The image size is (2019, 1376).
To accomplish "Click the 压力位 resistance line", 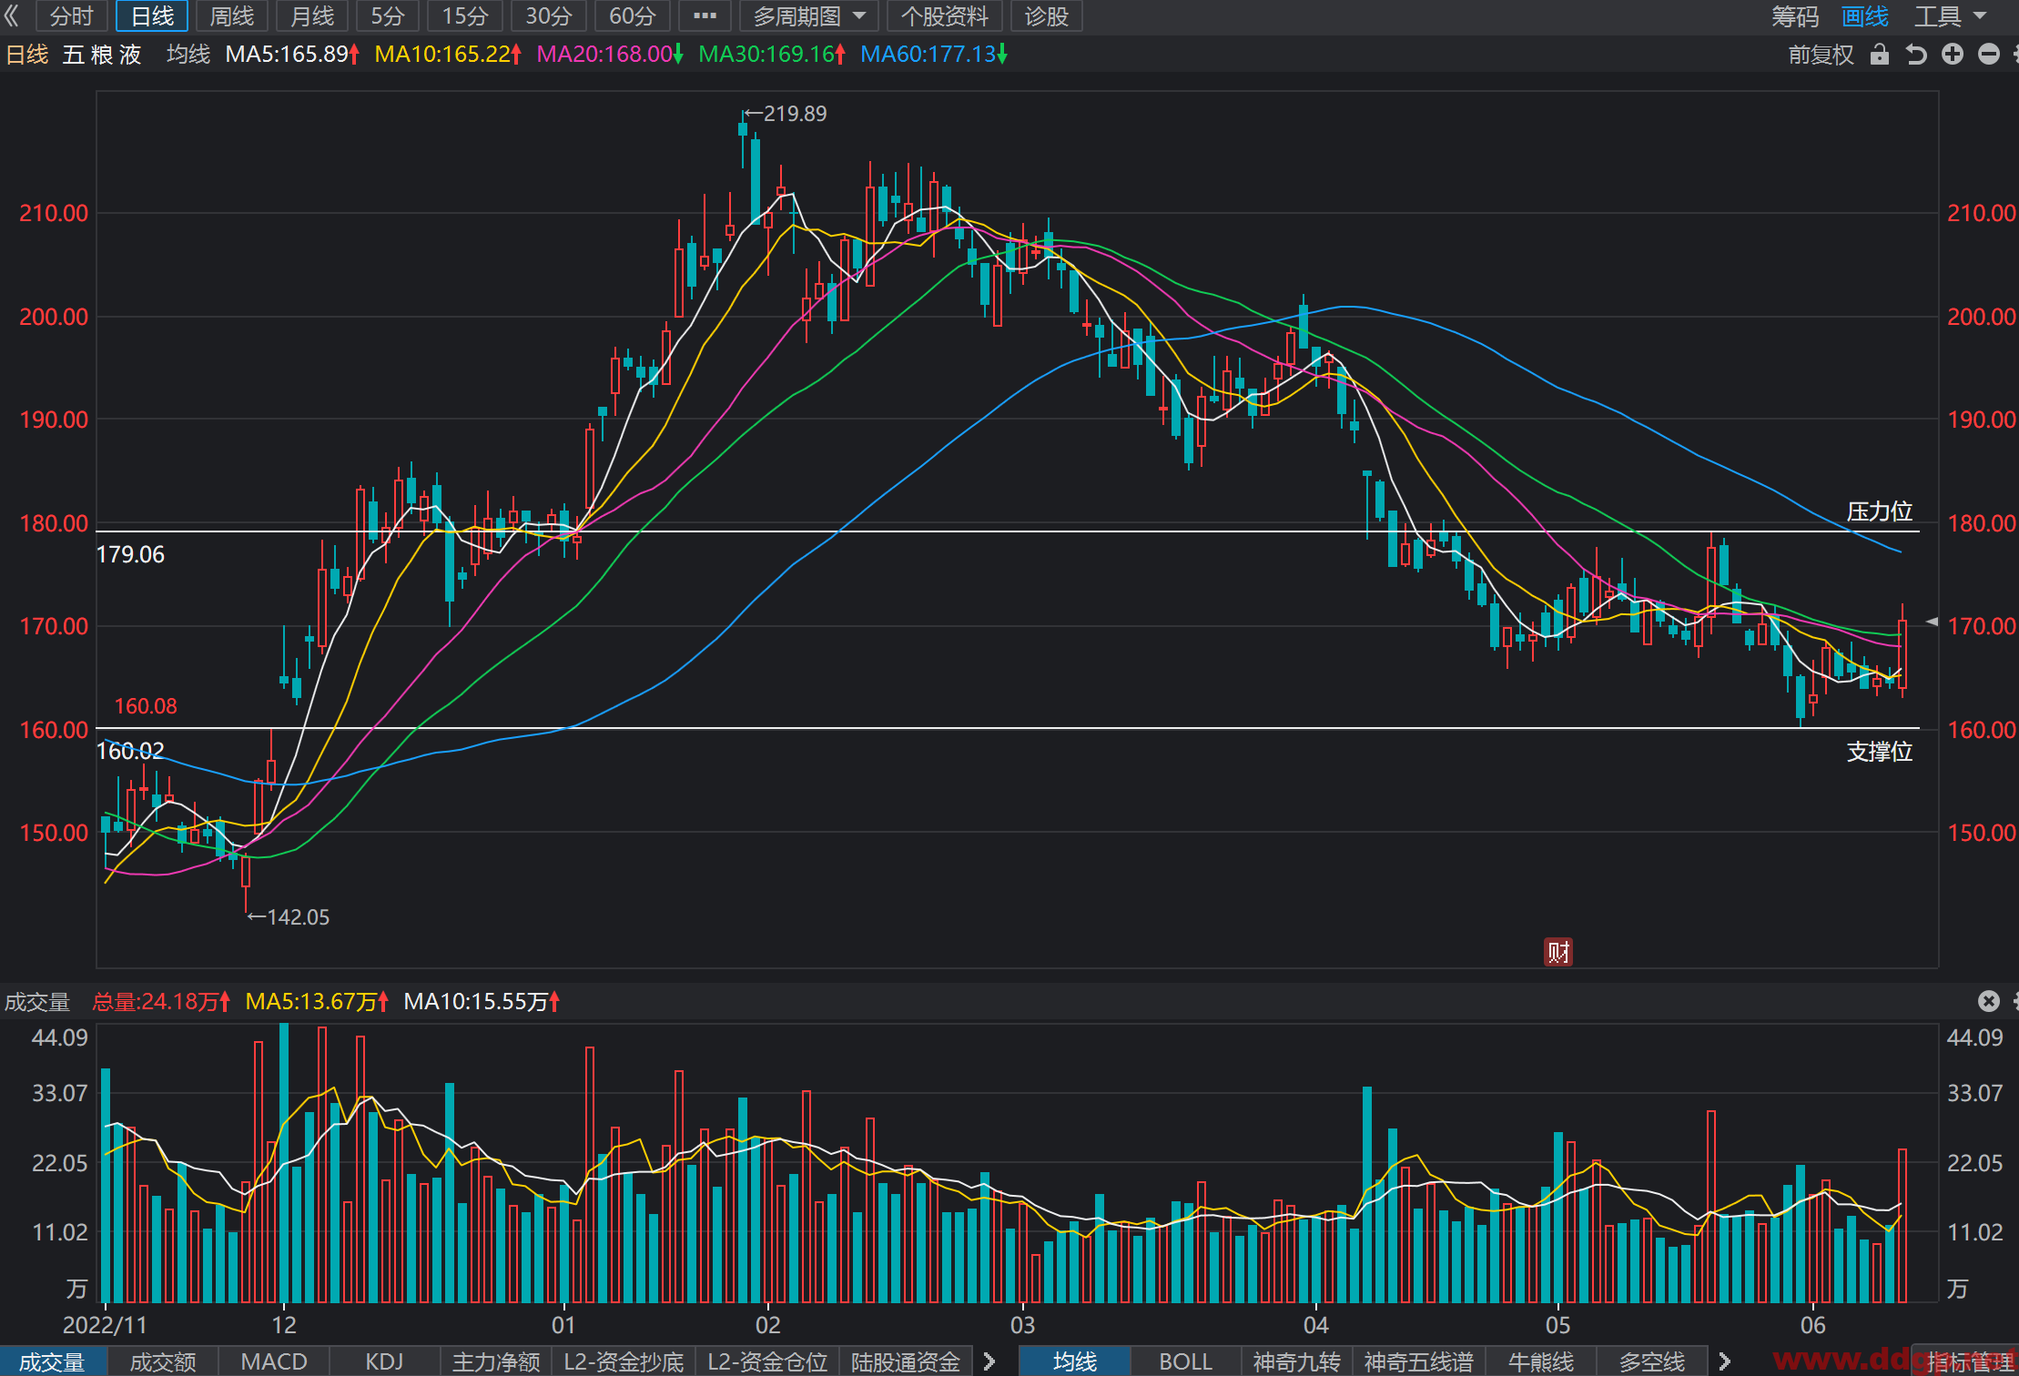I will click(1008, 531).
